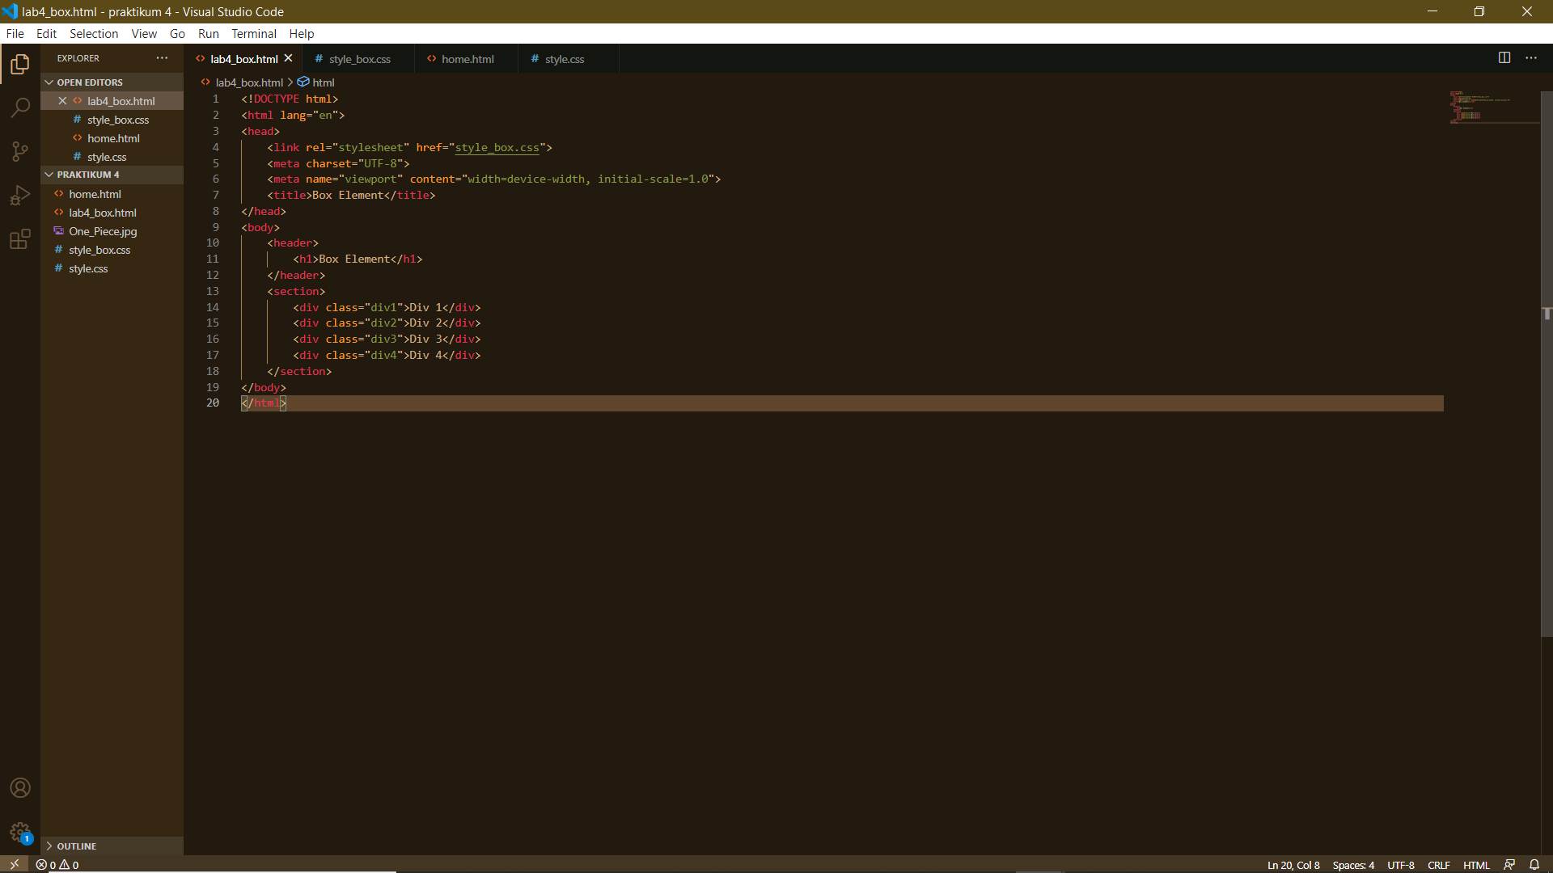Click the remote window icon in status bar
The image size is (1553, 873).
click(x=14, y=864)
